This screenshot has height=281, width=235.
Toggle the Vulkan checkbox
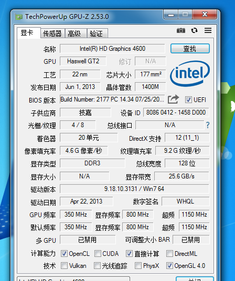point(64,266)
